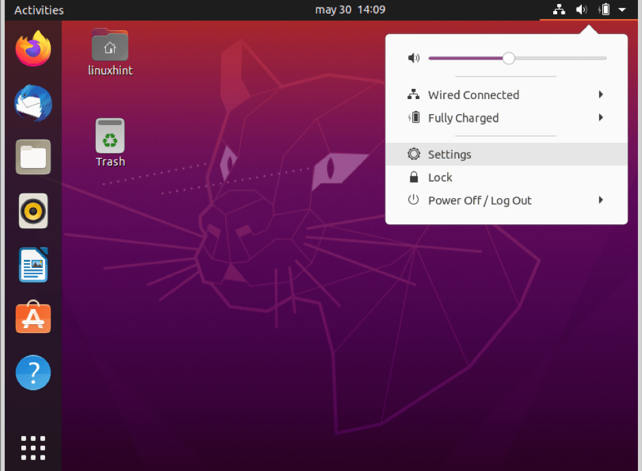
Task: Select Lock in the system menu
Action: coord(507,177)
